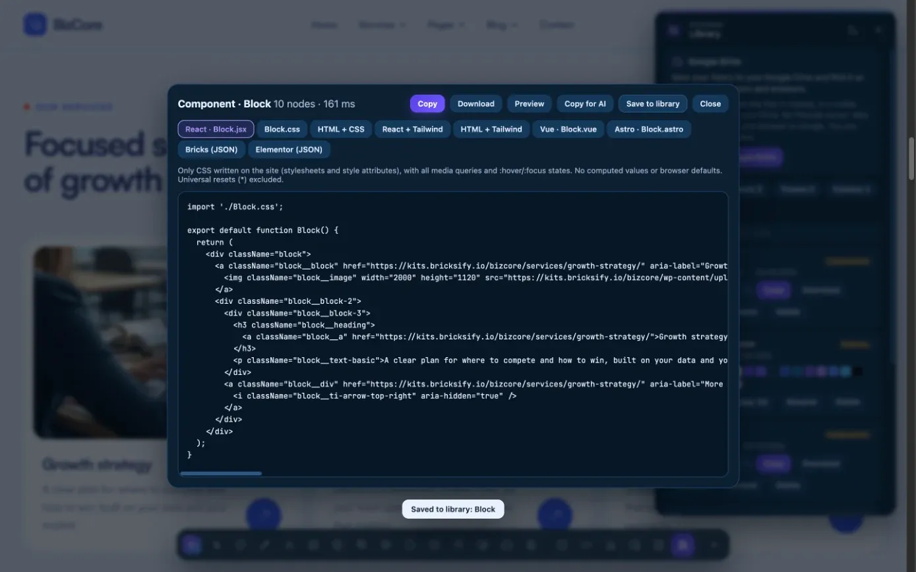Open the Astro · Block.astro tab

click(649, 129)
